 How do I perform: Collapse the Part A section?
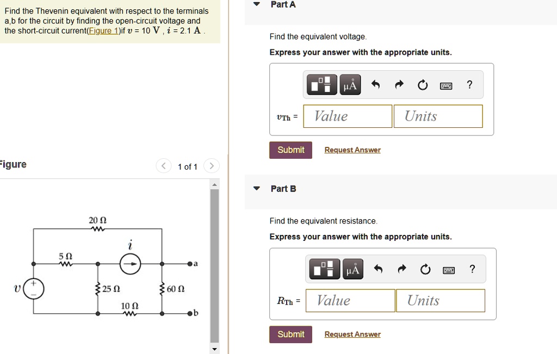(x=256, y=4)
